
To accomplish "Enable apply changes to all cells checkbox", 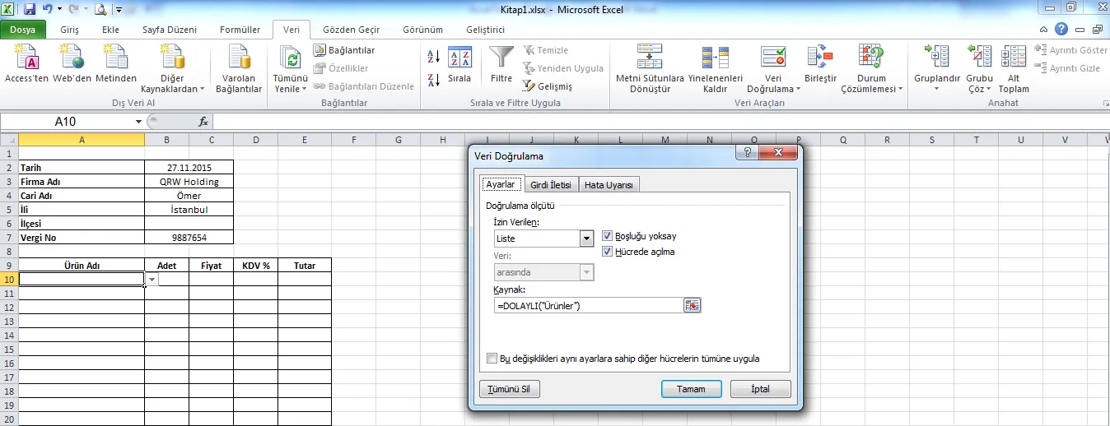I will tap(492, 359).
